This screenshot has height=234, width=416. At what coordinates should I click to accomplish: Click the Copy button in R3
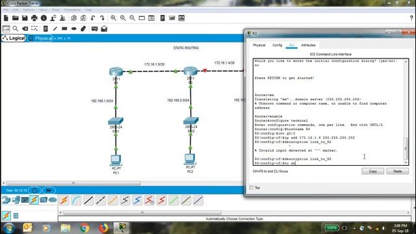coord(372,171)
